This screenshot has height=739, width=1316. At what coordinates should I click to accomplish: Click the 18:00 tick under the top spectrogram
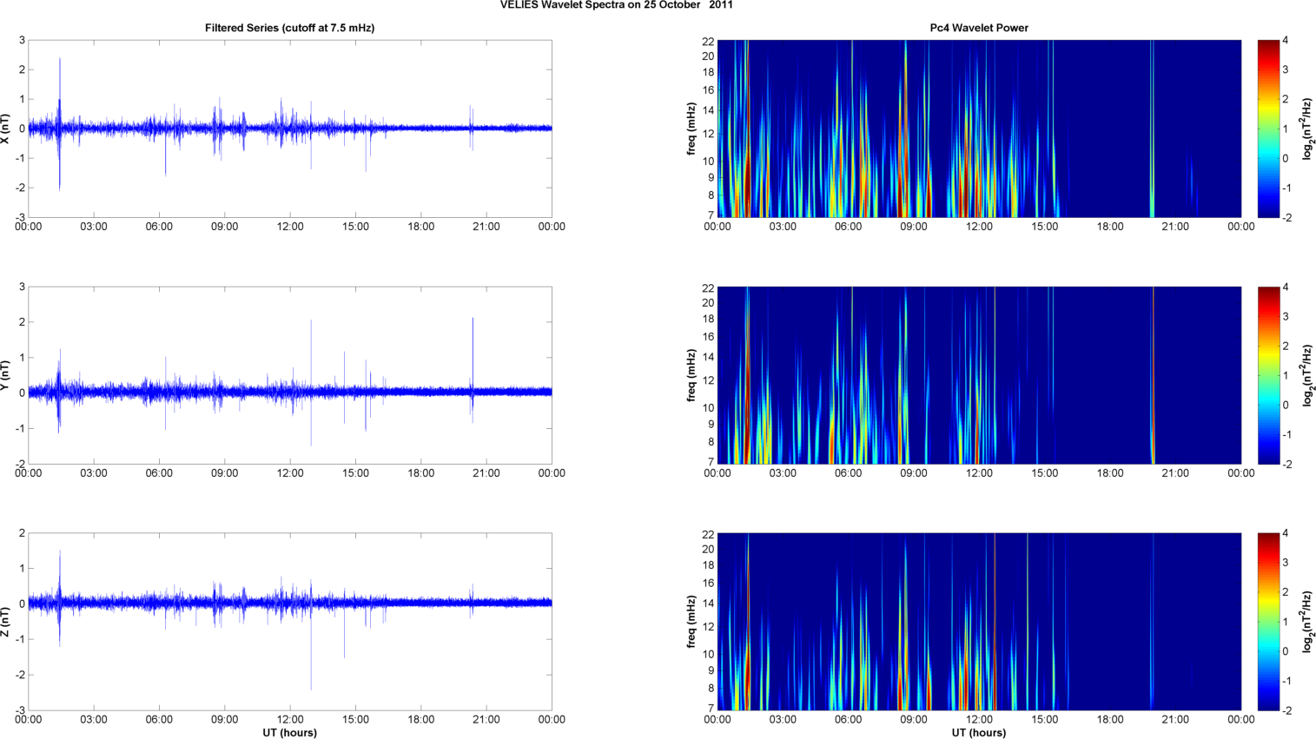pyautogui.click(x=1110, y=227)
